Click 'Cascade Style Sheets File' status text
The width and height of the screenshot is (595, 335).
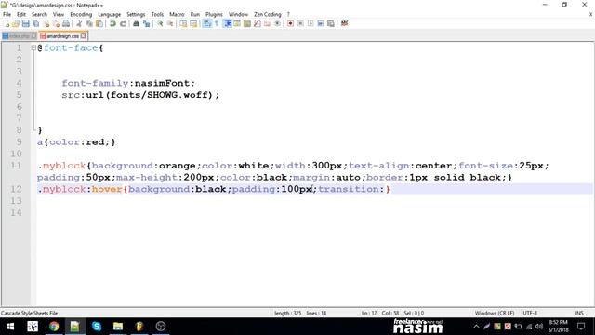(x=29, y=313)
